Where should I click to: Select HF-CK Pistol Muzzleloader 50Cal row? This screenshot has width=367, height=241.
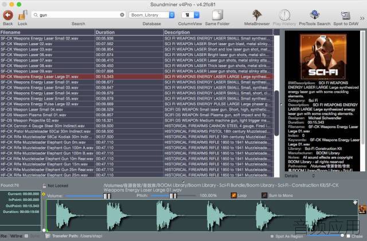point(136,131)
